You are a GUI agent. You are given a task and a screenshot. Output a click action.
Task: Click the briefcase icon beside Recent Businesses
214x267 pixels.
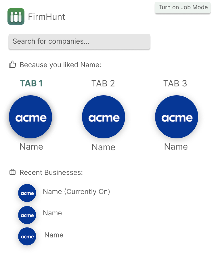click(12, 172)
